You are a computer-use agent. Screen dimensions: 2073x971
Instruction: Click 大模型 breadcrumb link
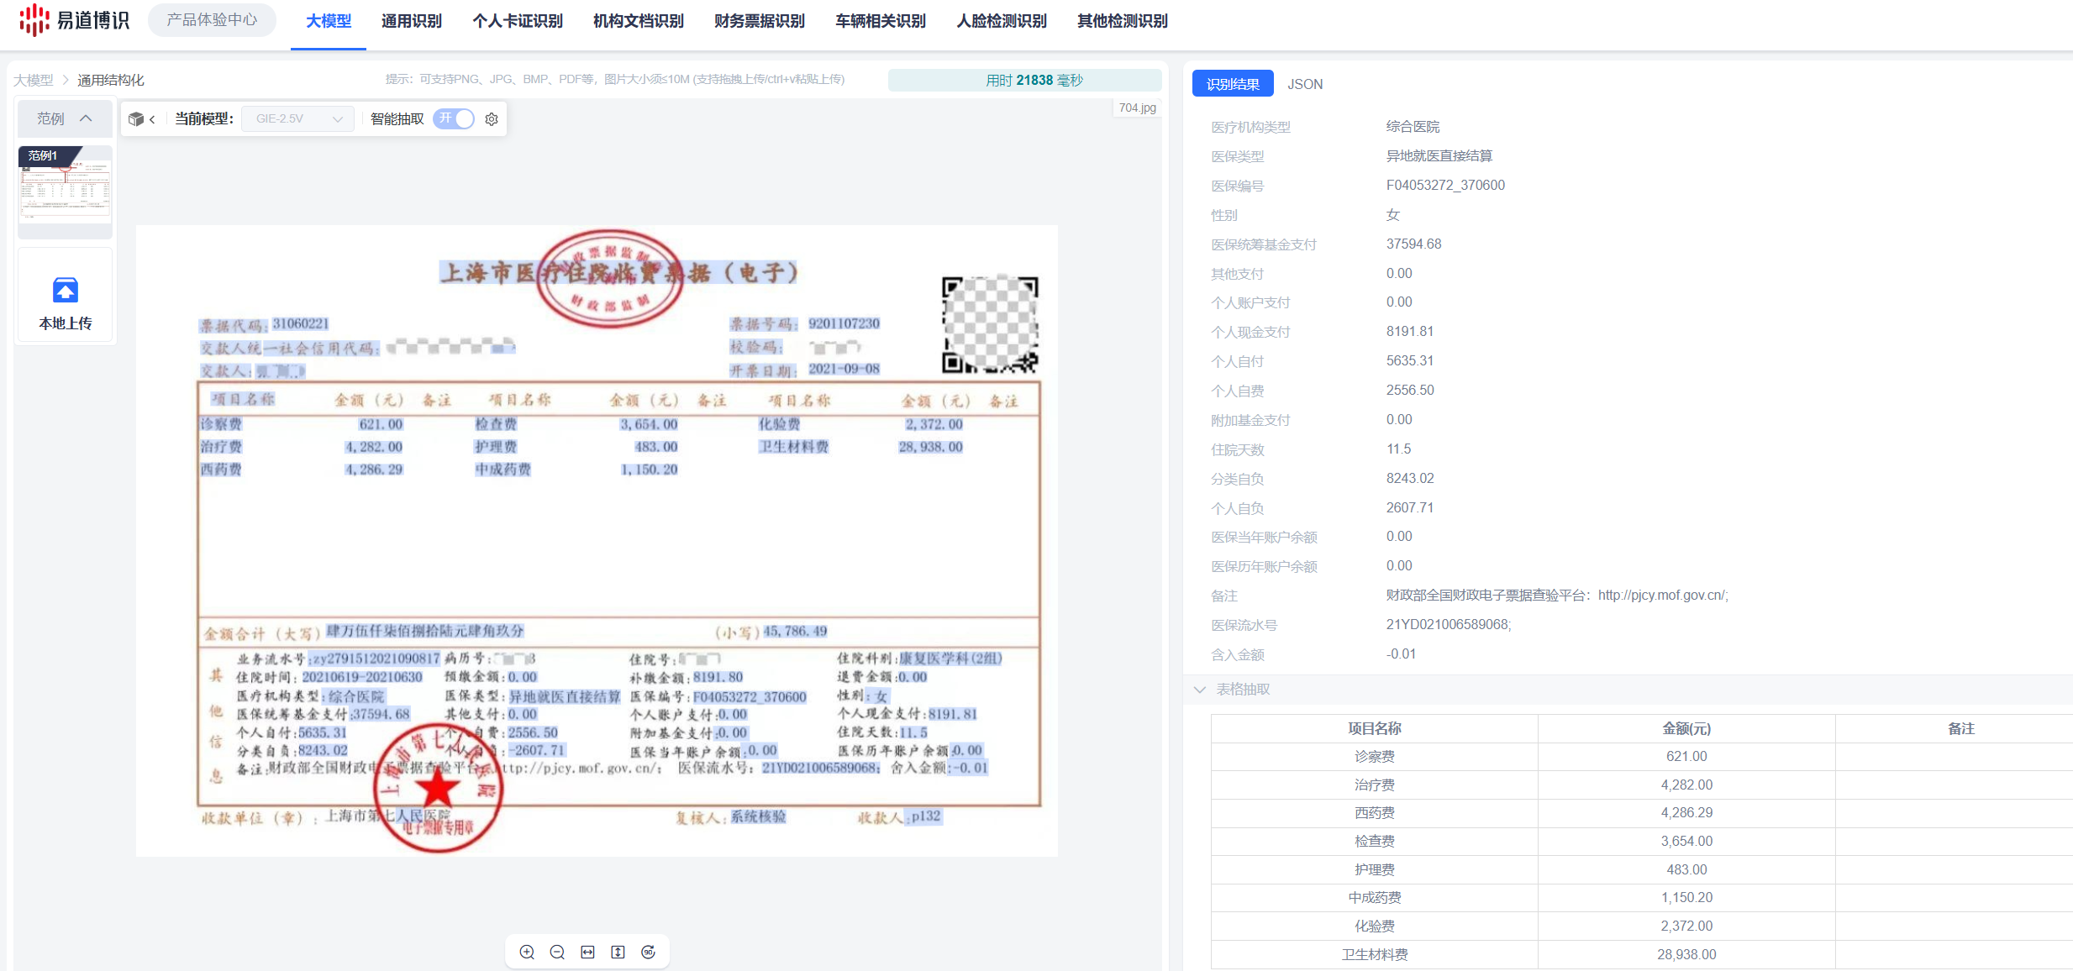[33, 80]
